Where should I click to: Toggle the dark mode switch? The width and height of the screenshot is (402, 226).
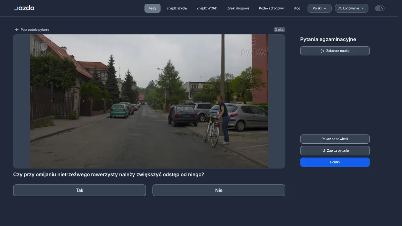(380, 8)
